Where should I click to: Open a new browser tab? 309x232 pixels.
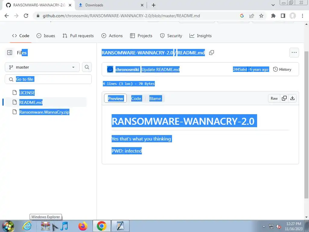point(154,5)
